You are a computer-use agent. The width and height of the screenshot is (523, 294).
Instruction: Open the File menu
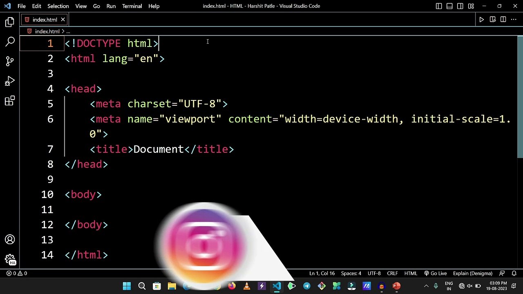22,6
